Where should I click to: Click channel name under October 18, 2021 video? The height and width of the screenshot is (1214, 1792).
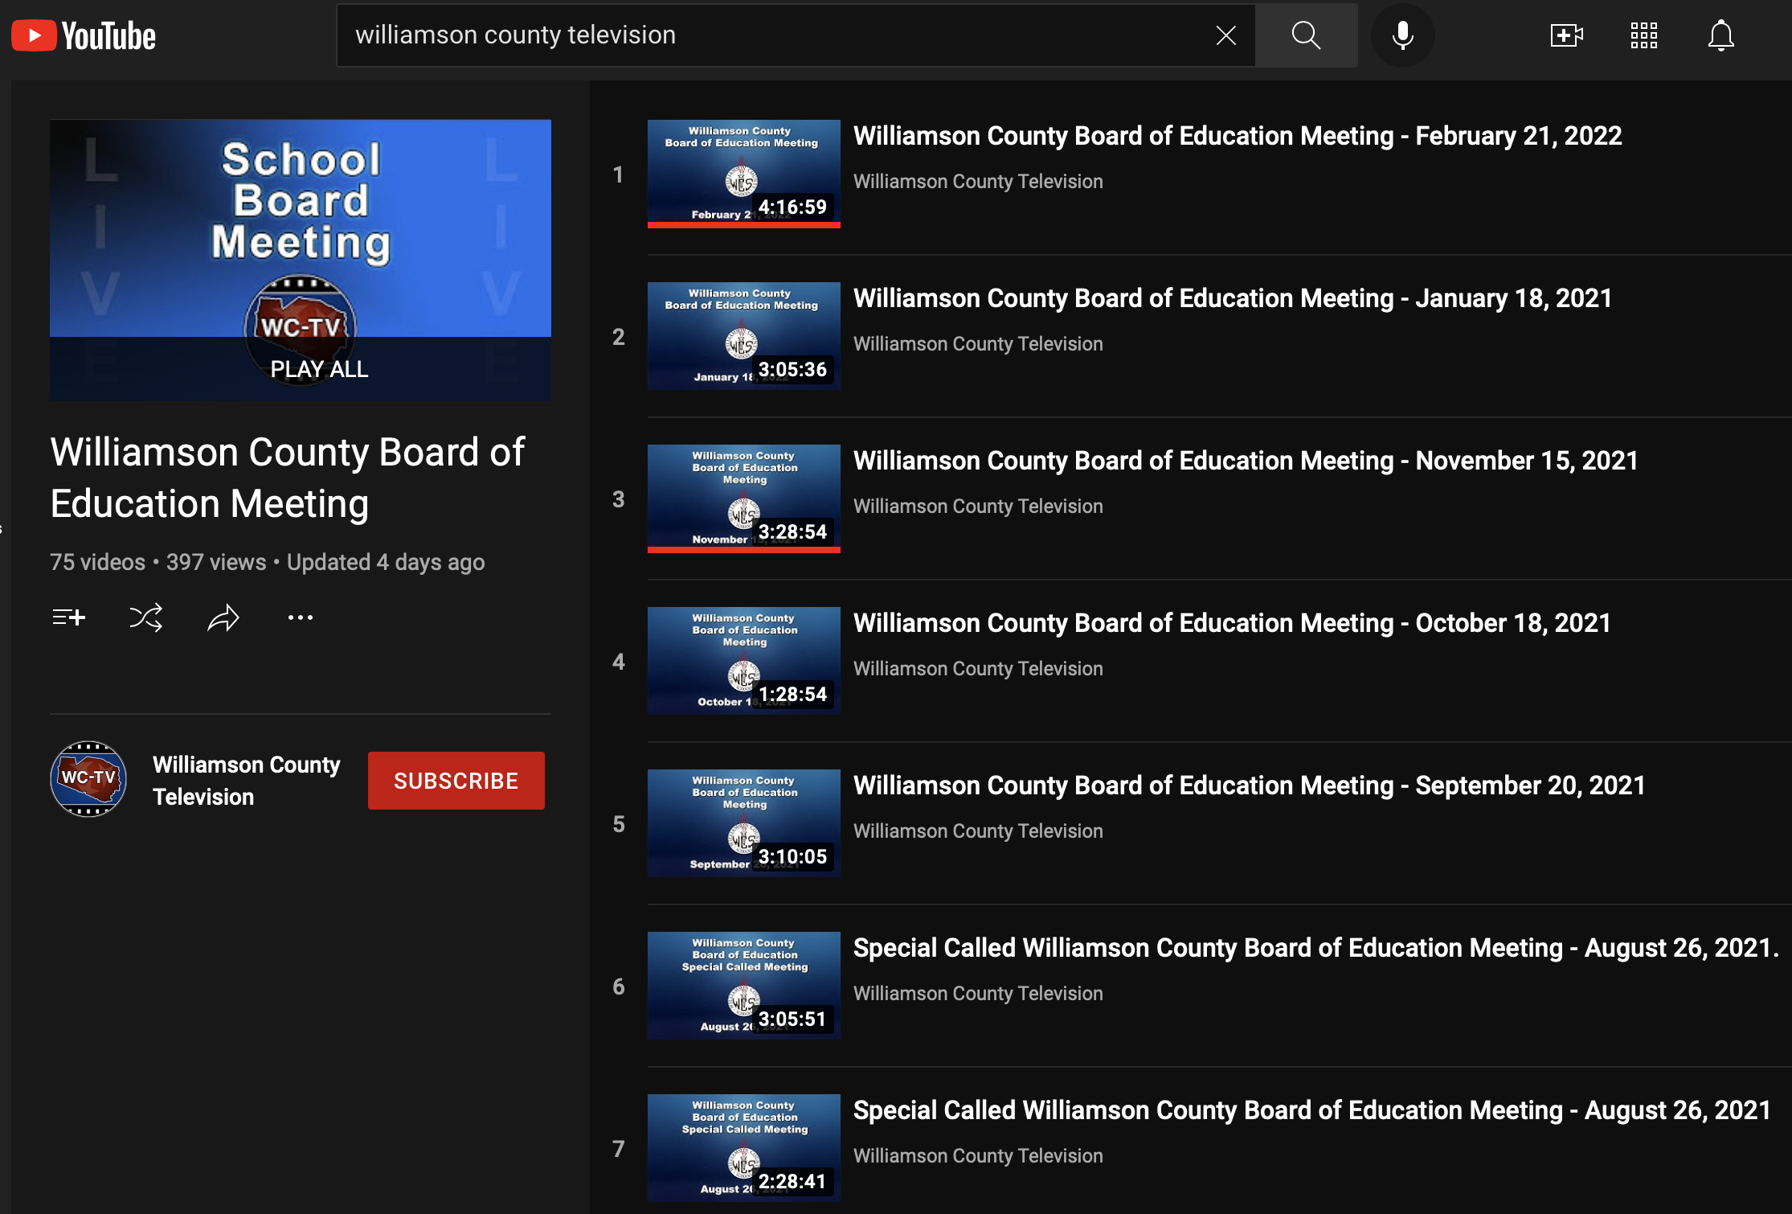(x=978, y=669)
